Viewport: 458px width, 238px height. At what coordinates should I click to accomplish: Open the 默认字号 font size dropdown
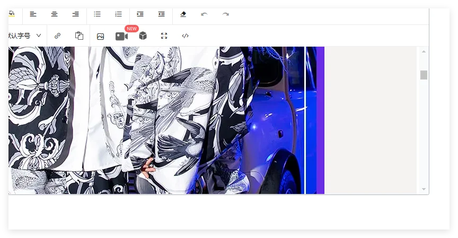click(25, 36)
